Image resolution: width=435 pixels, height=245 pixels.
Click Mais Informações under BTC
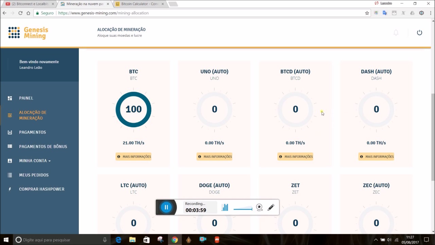coord(134,157)
